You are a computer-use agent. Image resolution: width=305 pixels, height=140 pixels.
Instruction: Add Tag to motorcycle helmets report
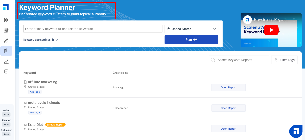tap(35, 113)
